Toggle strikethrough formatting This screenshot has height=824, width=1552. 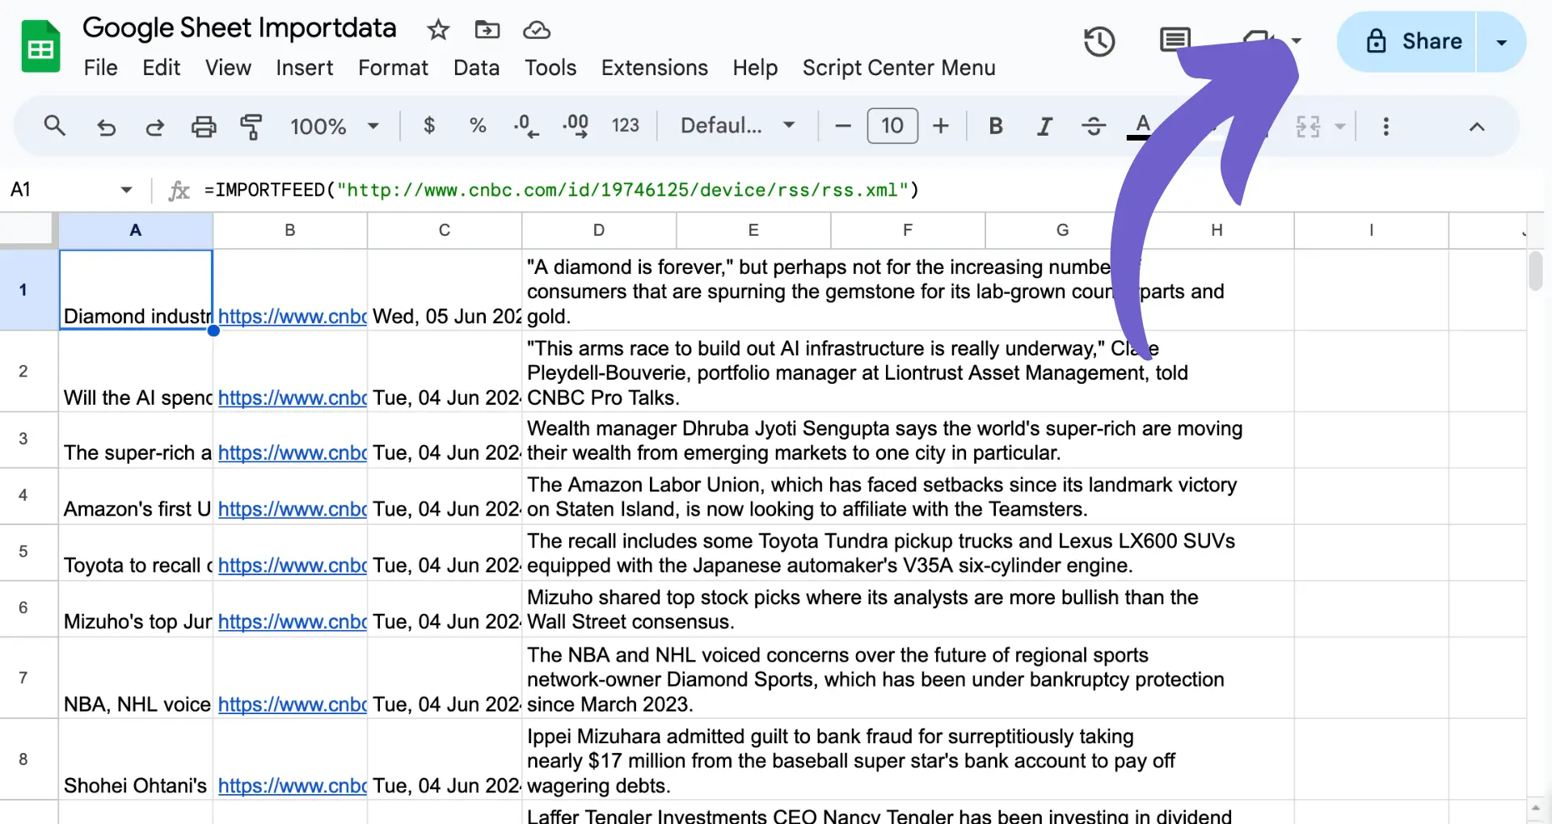click(x=1094, y=126)
